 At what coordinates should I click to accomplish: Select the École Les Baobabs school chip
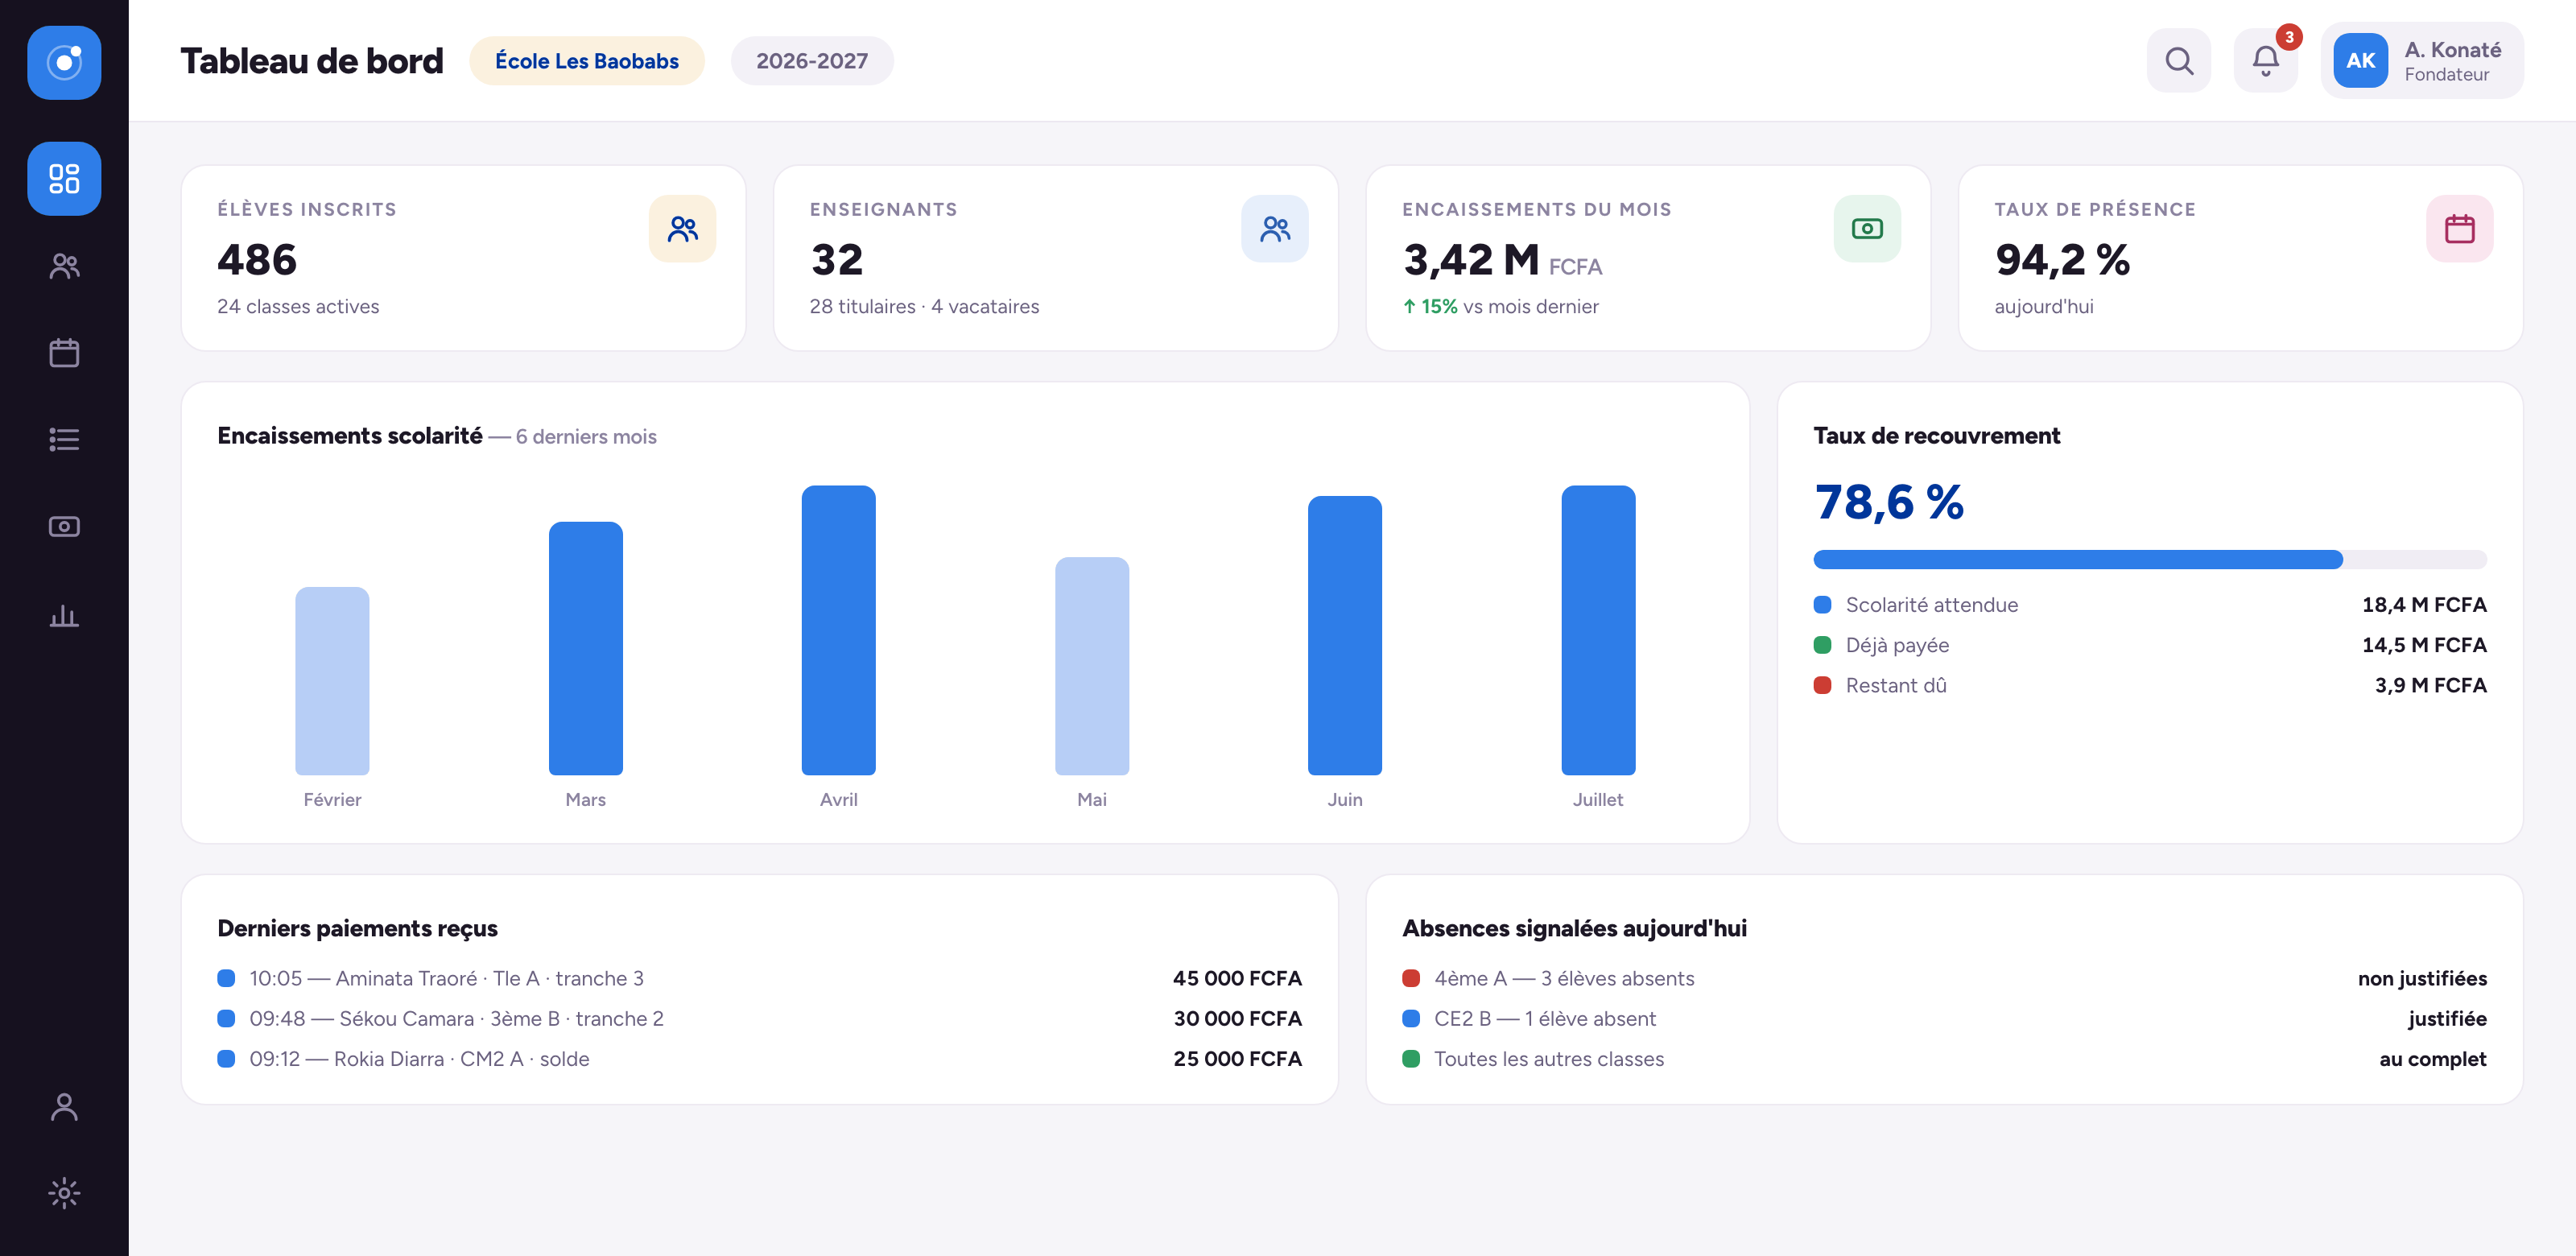(x=587, y=61)
